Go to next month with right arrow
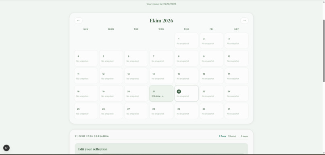 pos(244,20)
